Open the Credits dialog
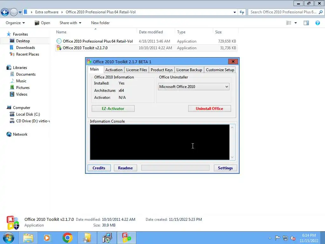This screenshot has width=325, height=244. (99, 168)
